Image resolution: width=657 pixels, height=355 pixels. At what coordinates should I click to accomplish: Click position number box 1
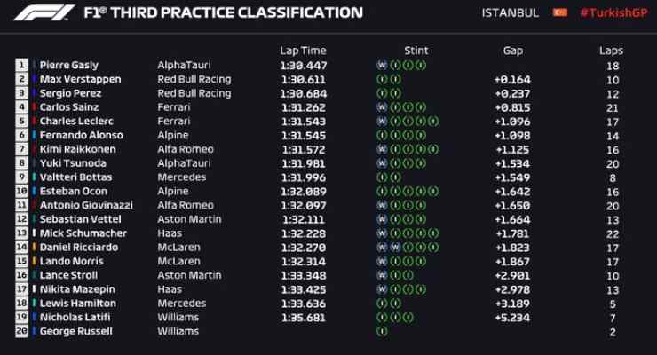[x=22, y=66]
